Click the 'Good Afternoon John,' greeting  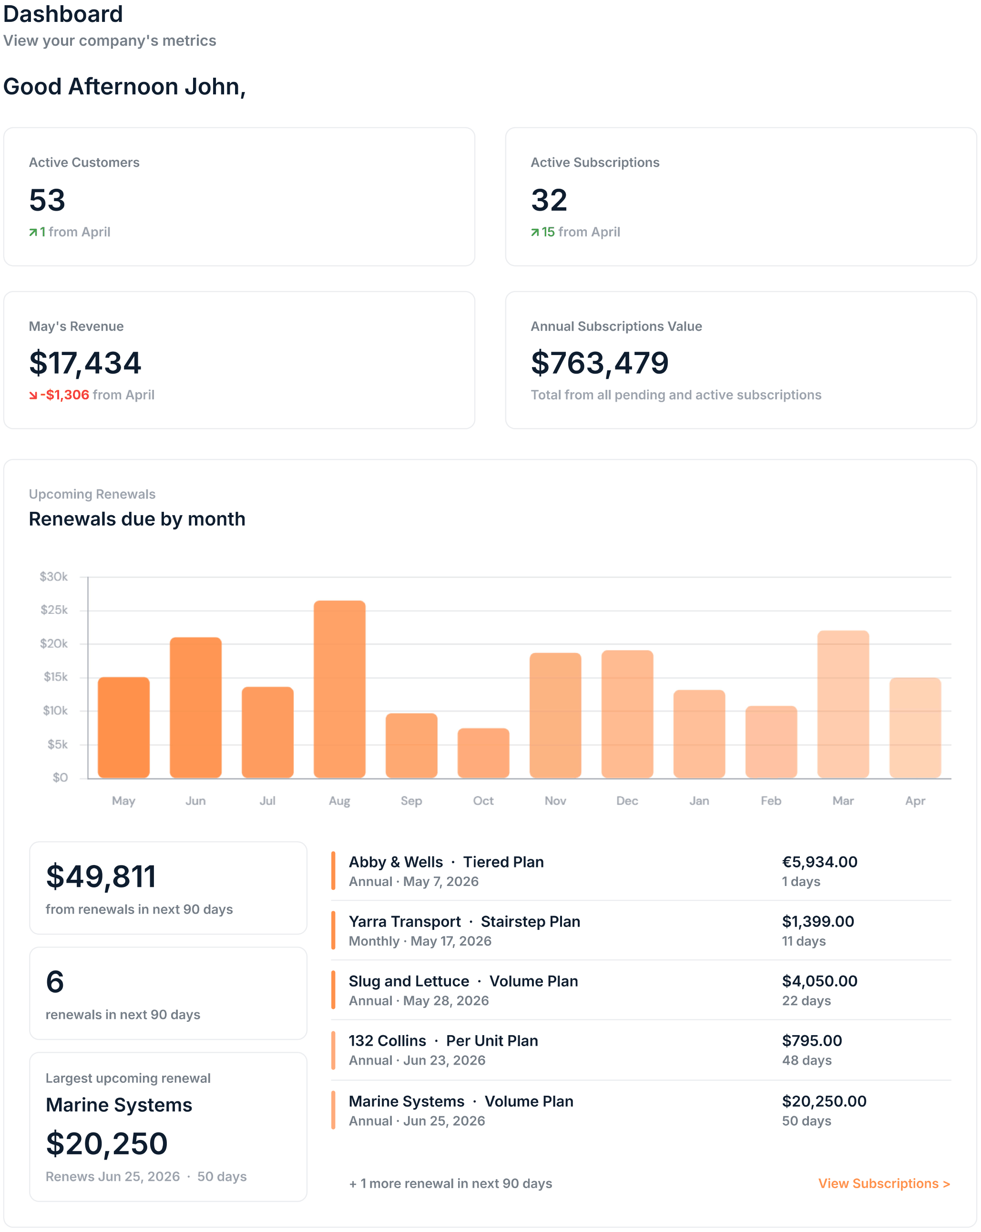[x=124, y=87]
